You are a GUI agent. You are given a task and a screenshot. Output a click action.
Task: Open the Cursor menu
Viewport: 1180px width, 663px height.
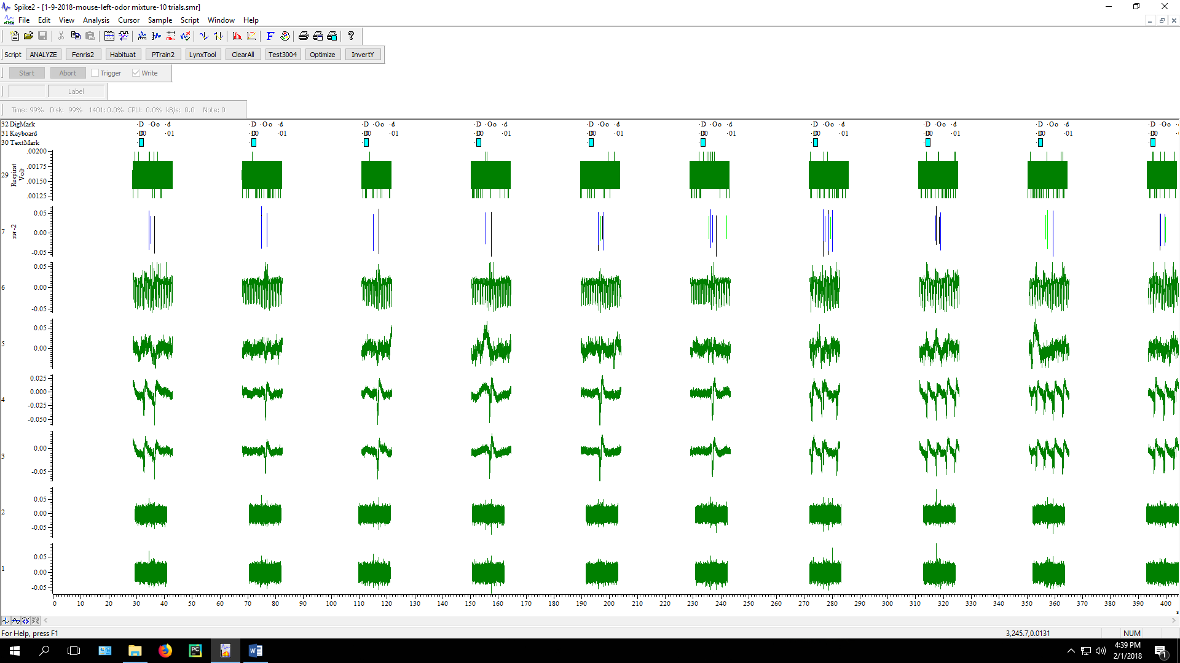click(129, 20)
